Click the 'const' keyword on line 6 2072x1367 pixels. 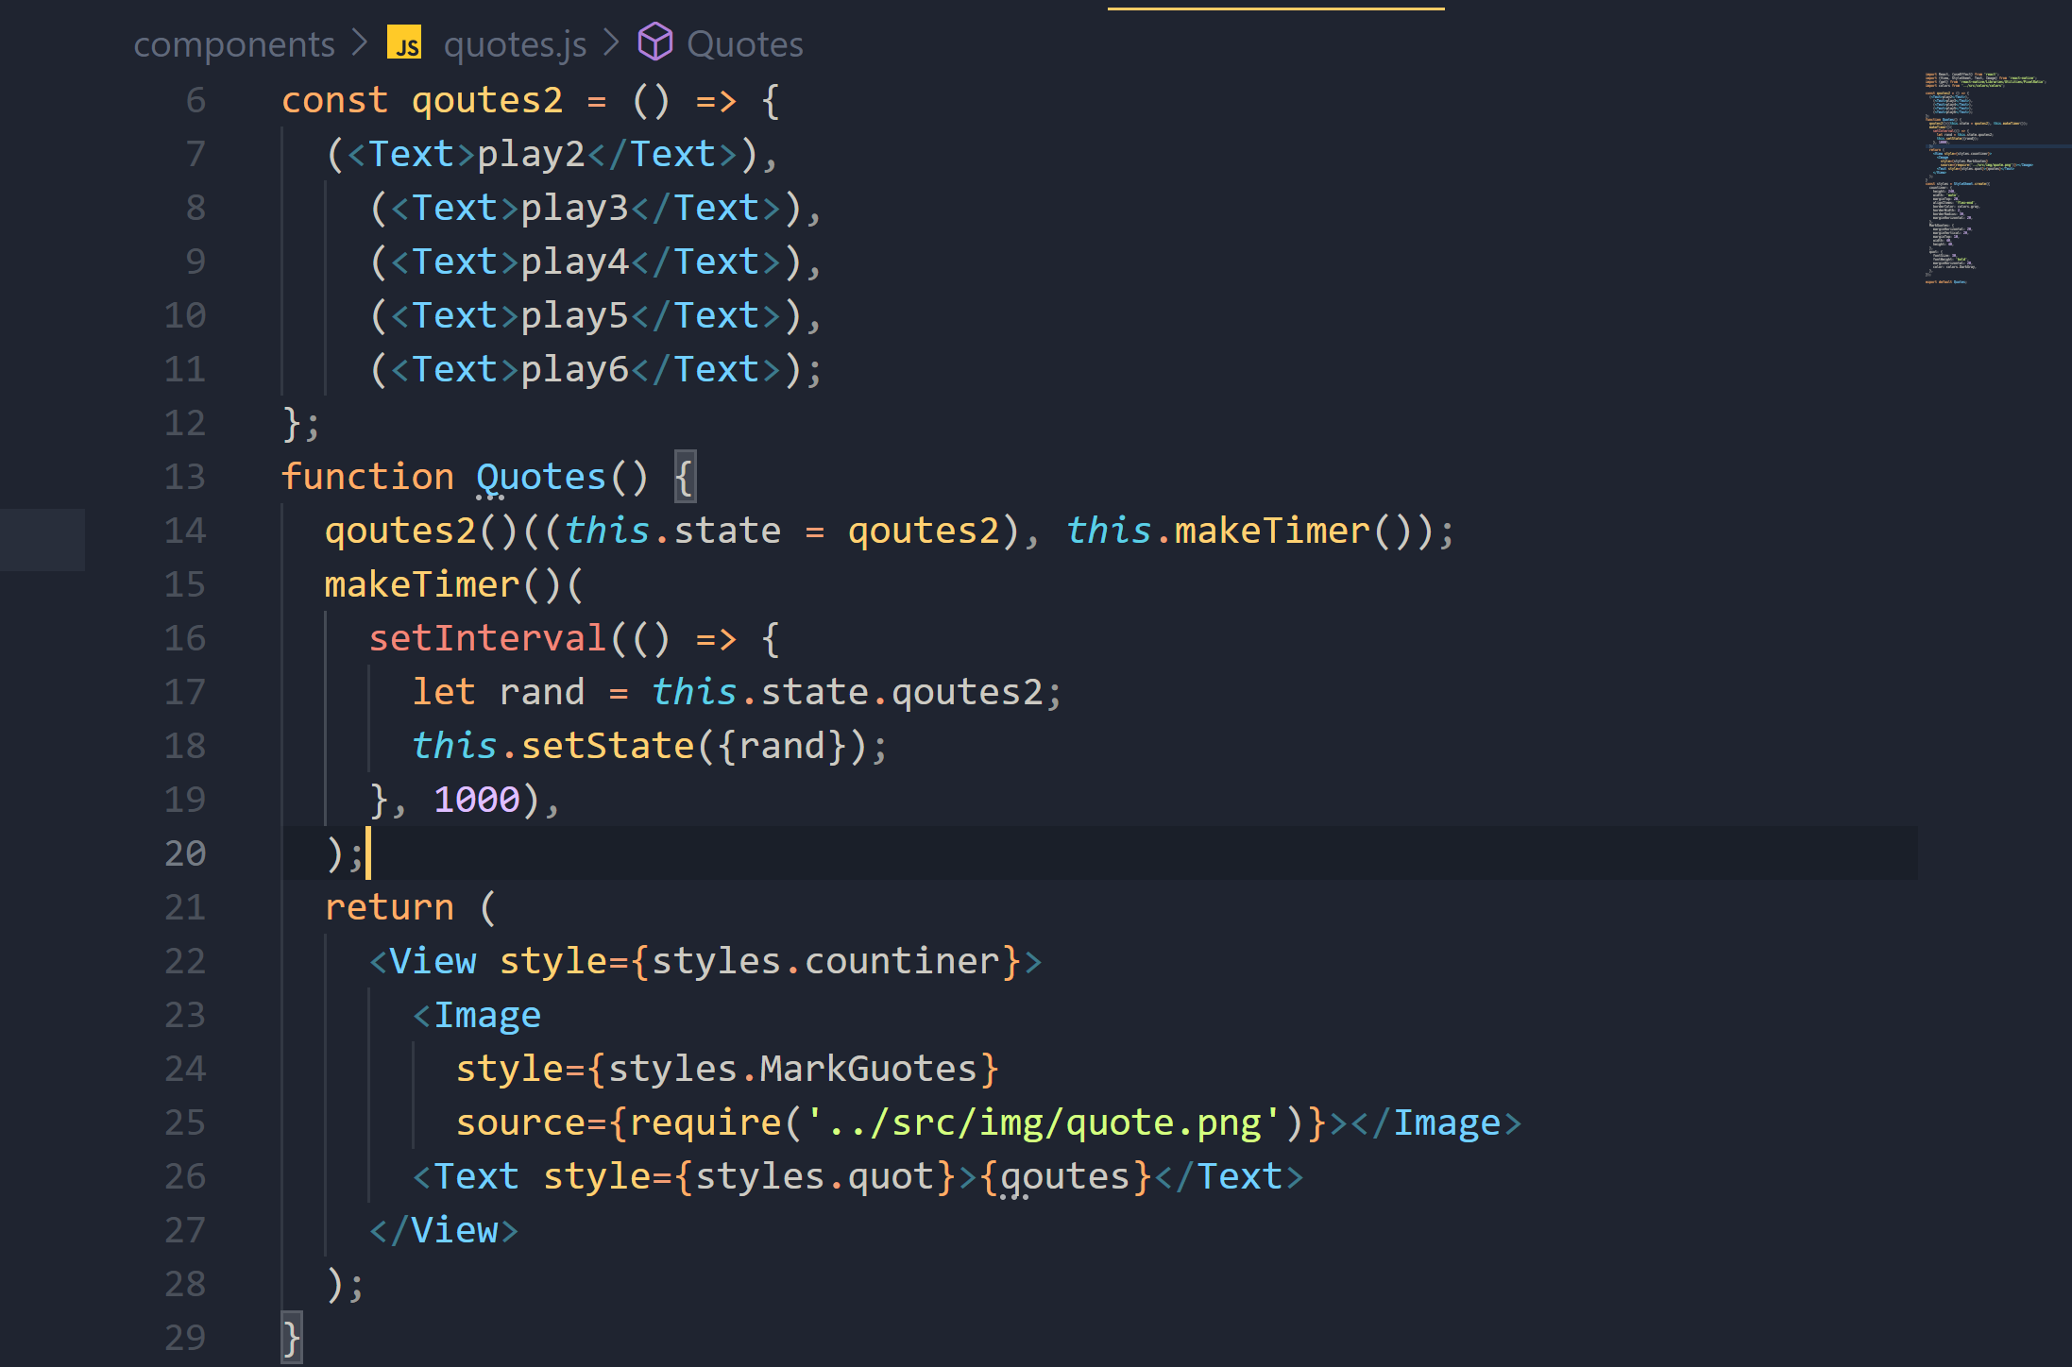pyautogui.click(x=334, y=100)
